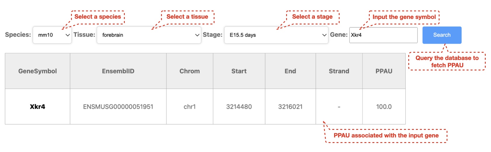Click the Start column header
This screenshot has width=491, height=152.
click(x=239, y=71)
